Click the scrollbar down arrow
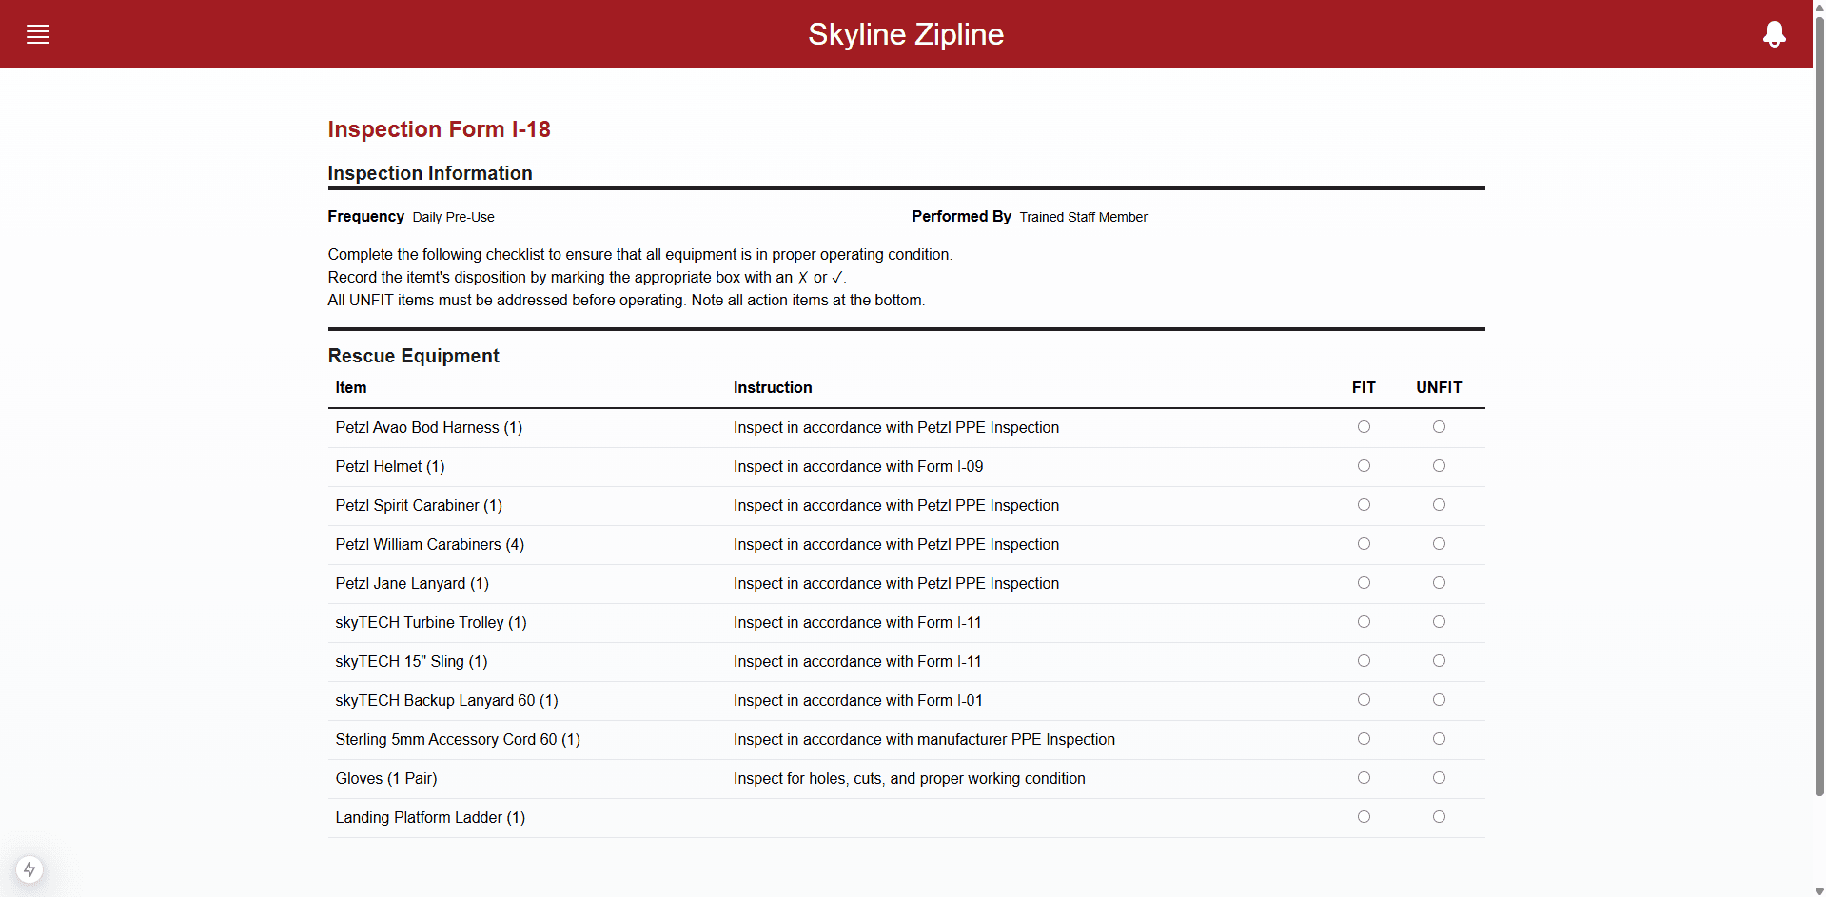 (1818, 890)
